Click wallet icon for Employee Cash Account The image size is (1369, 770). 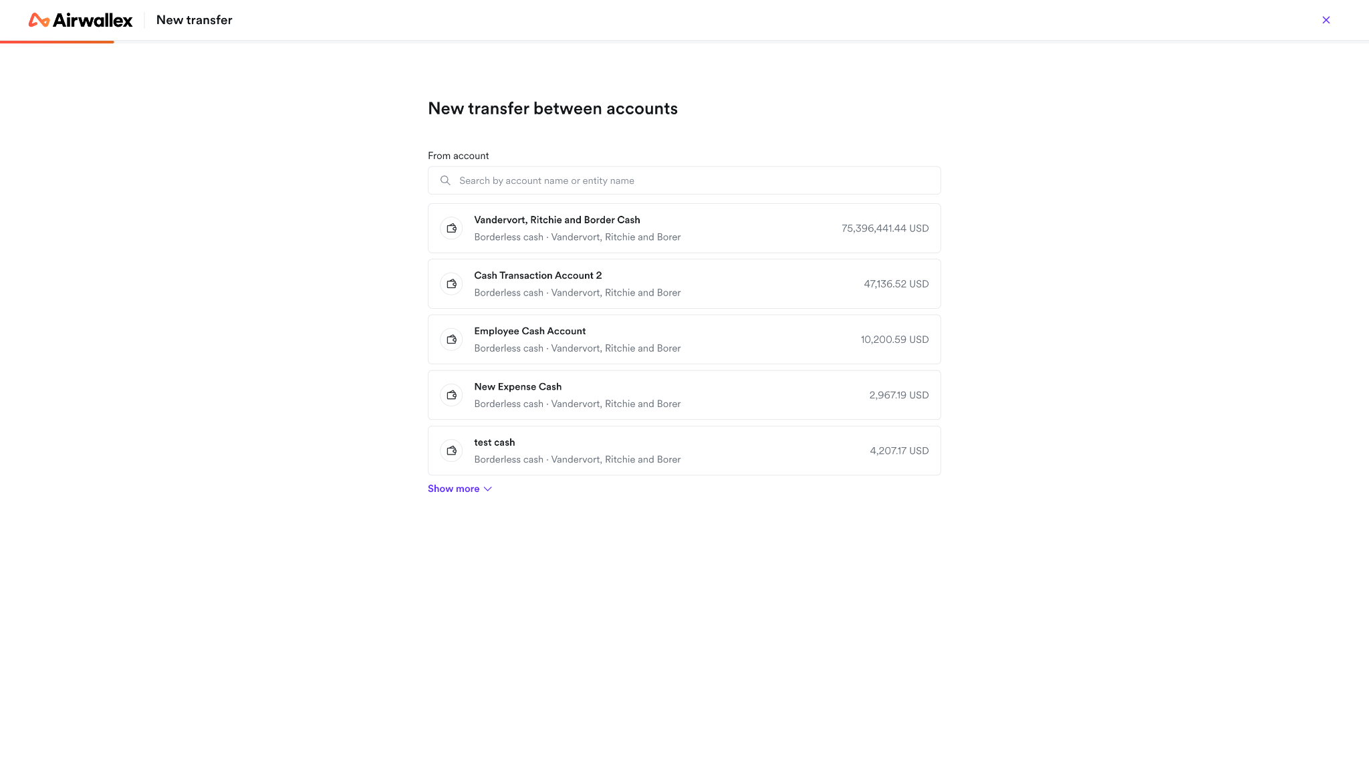point(452,340)
